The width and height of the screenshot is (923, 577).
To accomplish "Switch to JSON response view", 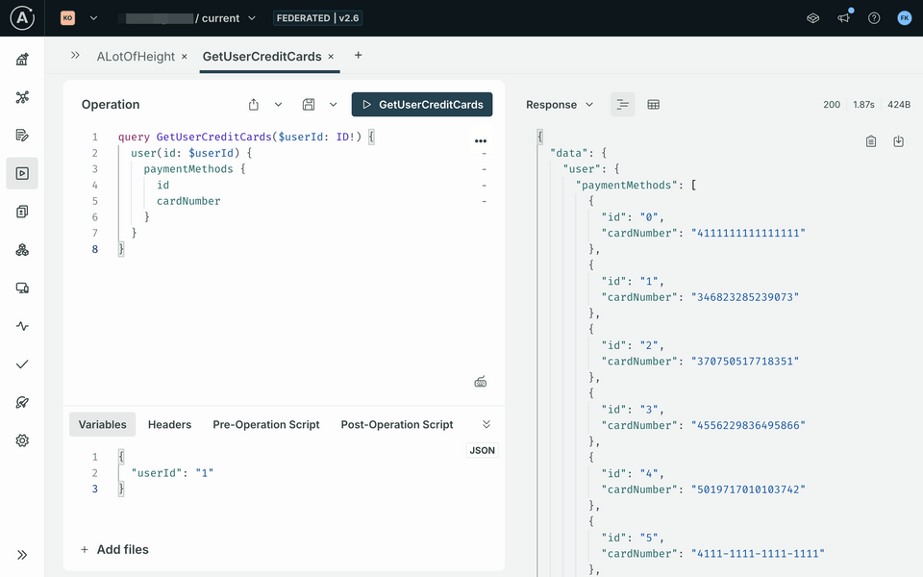I will tap(623, 104).
